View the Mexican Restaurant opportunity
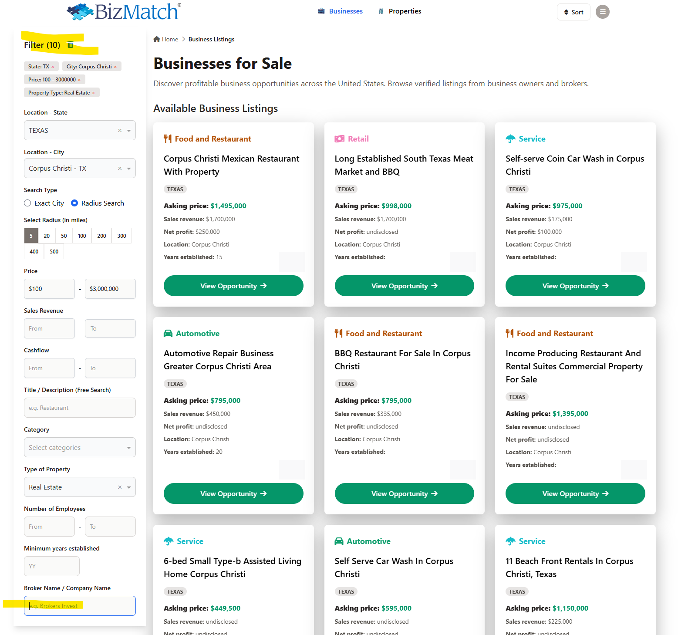 (233, 286)
